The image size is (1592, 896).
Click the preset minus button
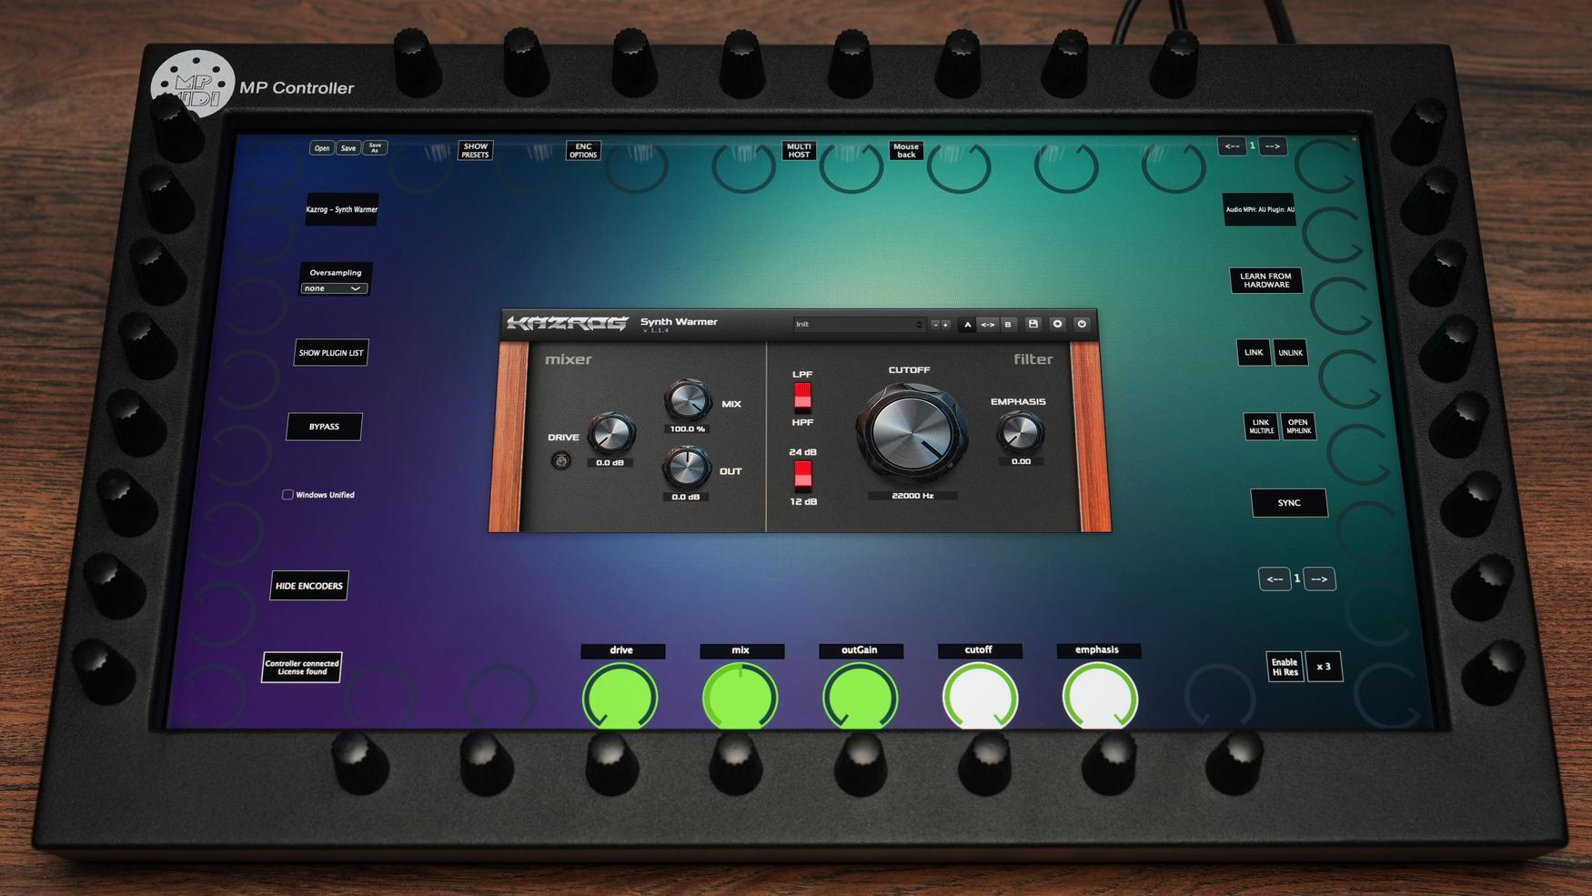coord(935,325)
